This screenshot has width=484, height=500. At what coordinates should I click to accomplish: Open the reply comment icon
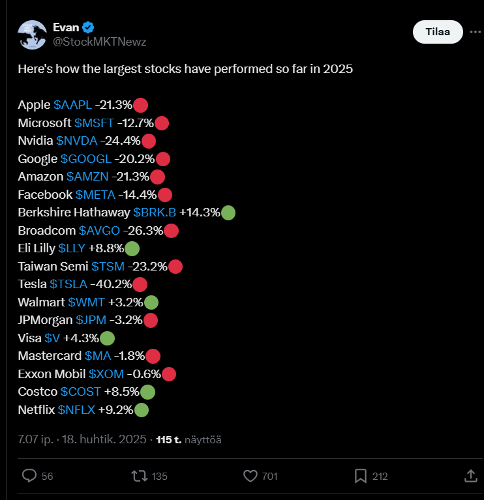click(29, 476)
